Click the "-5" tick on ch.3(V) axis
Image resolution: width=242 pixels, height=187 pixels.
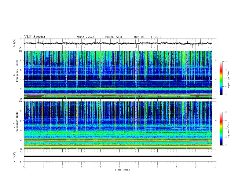point(21,162)
